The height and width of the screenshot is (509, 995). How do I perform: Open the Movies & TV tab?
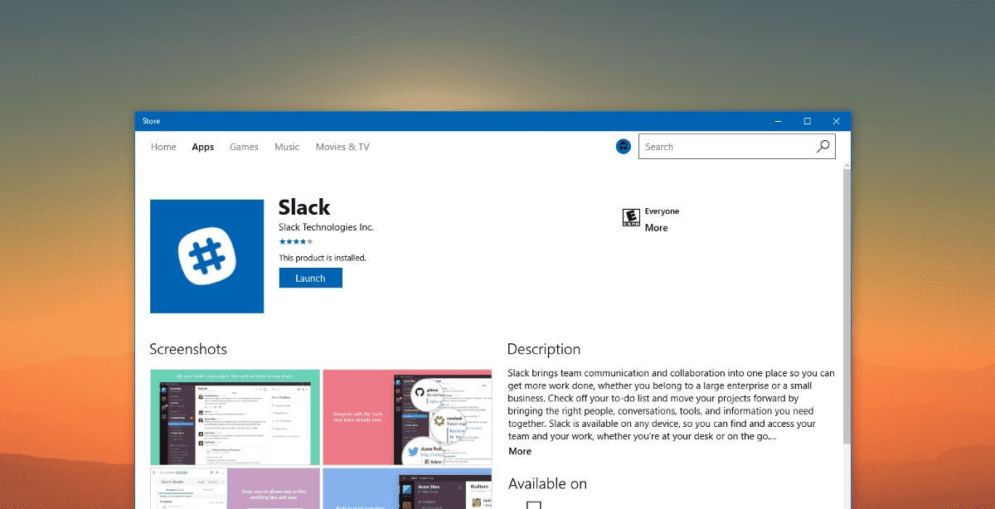click(x=342, y=147)
